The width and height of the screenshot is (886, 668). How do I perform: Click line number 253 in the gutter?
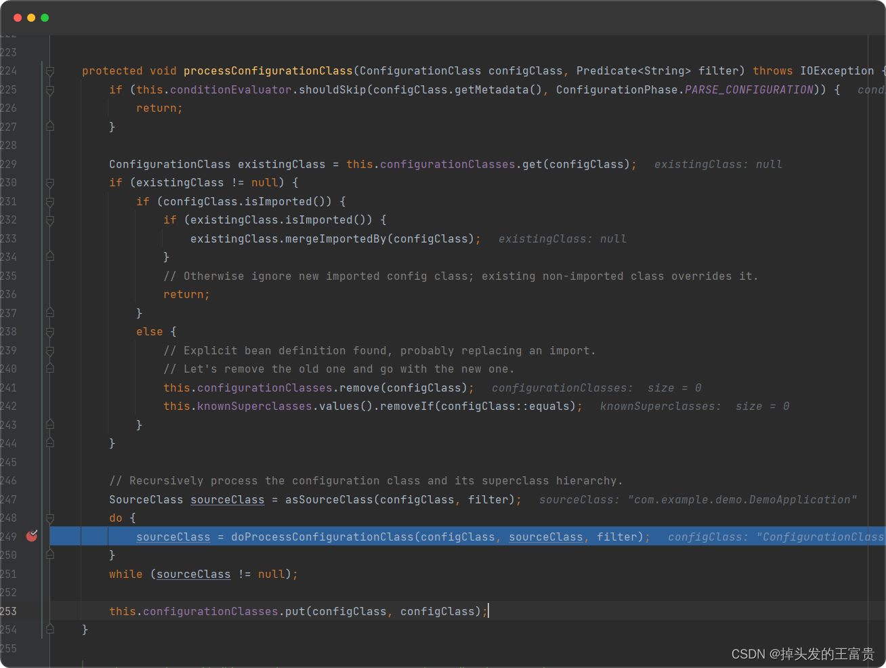click(x=9, y=612)
